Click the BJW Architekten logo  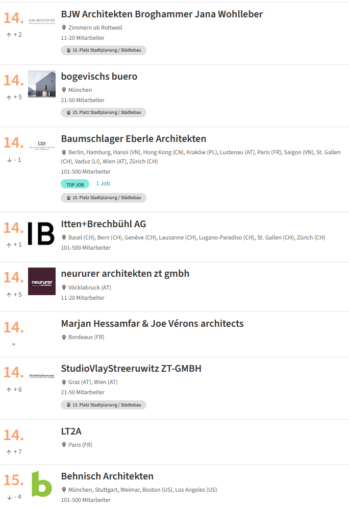(42, 21)
